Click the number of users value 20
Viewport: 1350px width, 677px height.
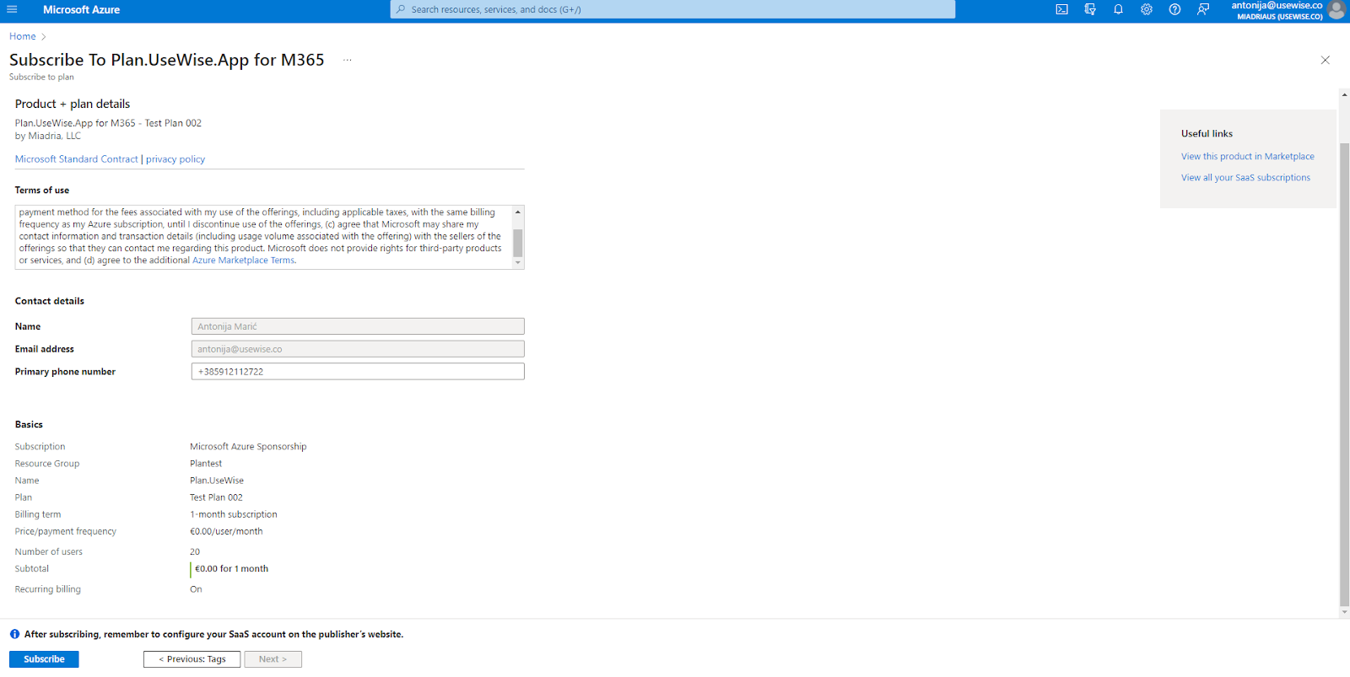coord(195,552)
